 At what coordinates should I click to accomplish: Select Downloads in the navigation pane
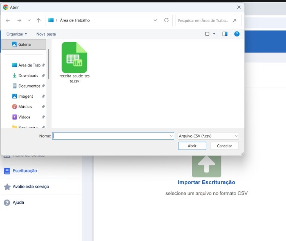pos(28,76)
